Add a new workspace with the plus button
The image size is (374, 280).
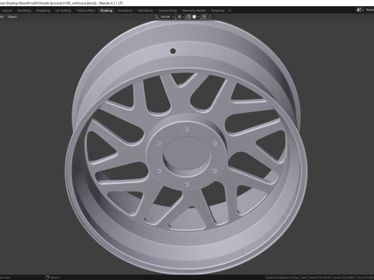tap(230, 11)
